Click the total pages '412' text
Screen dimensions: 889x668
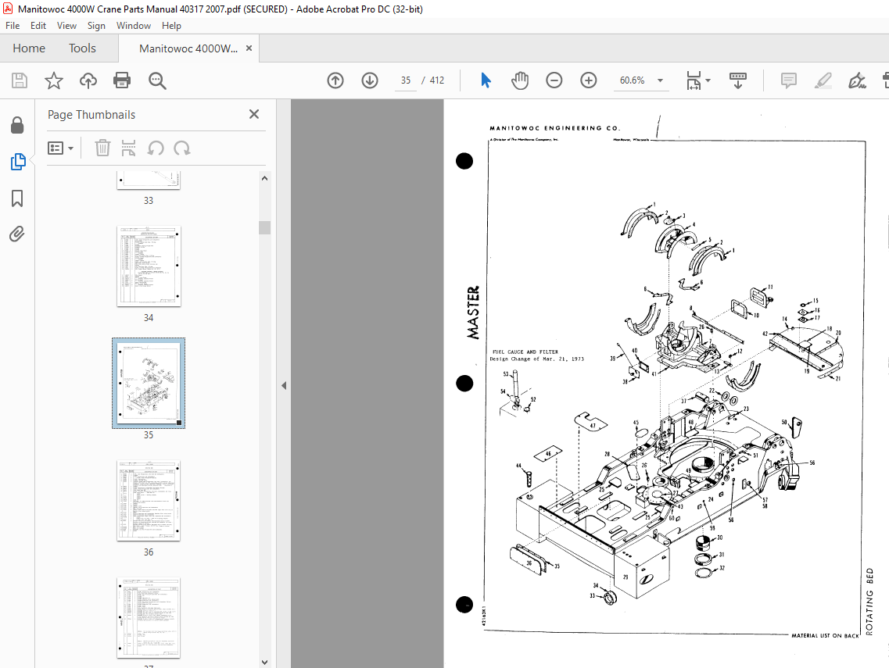click(436, 80)
